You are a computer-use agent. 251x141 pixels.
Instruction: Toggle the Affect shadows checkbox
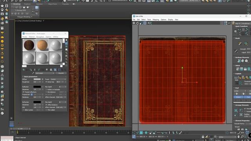click(46, 105)
